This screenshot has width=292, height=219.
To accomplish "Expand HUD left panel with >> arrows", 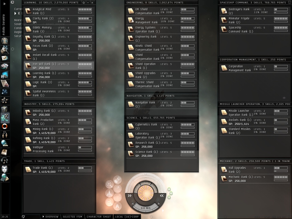I will [x=130, y=196].
